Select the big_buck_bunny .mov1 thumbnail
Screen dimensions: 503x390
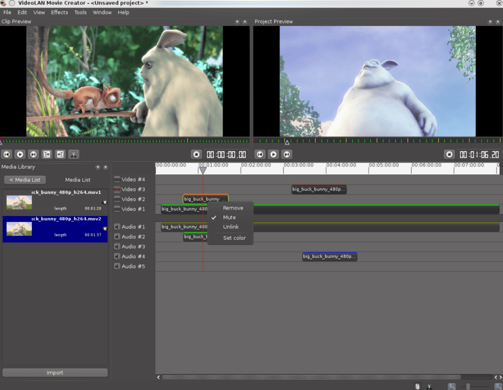tap(19, 202)
